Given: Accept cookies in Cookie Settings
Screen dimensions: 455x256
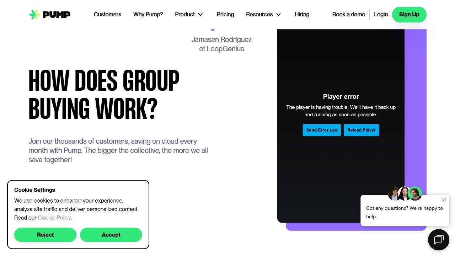Looking at the screenshot, I should click(x=111, y=235).
